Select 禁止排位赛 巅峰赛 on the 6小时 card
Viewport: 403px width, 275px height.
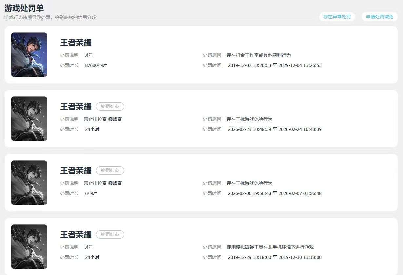coord(103,183)
